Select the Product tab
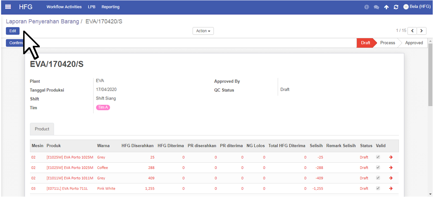 (42, 129)
